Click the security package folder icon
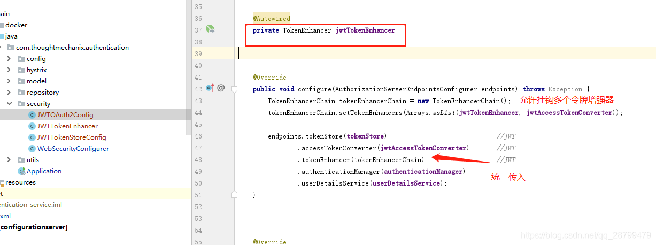The height and width of the screenshot is (245, 656). point(21,104)
